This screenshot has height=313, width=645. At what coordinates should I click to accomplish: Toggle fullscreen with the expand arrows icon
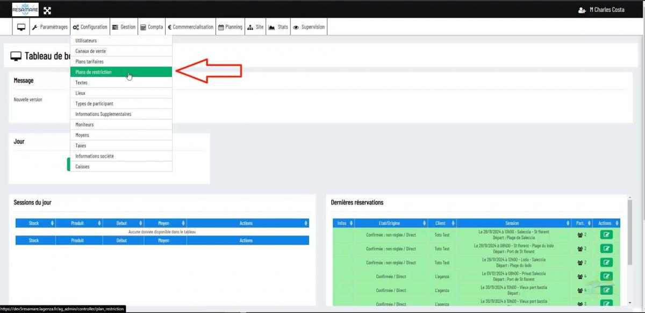47,10
